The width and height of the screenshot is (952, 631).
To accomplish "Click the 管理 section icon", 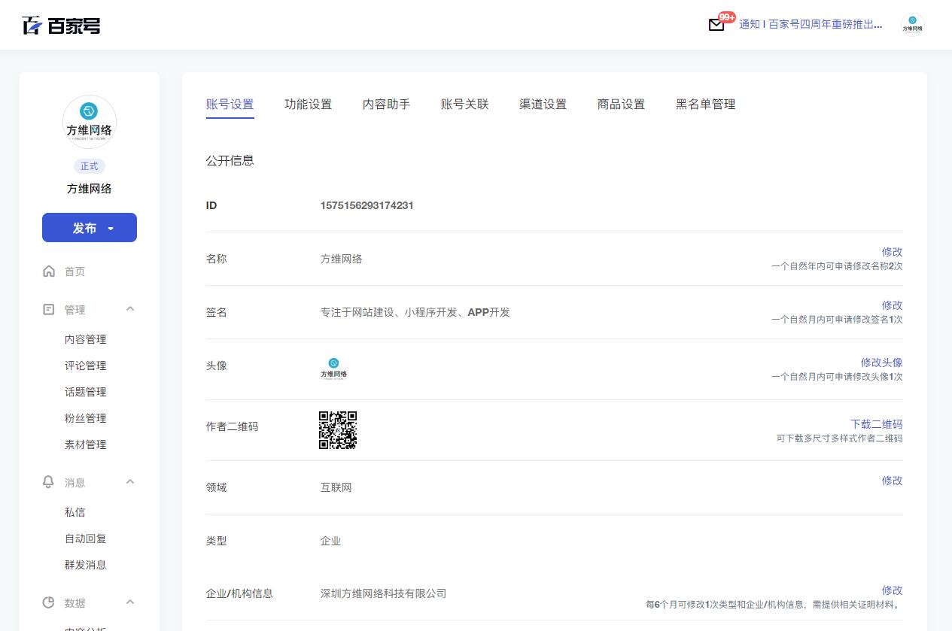I will (49, 309).
